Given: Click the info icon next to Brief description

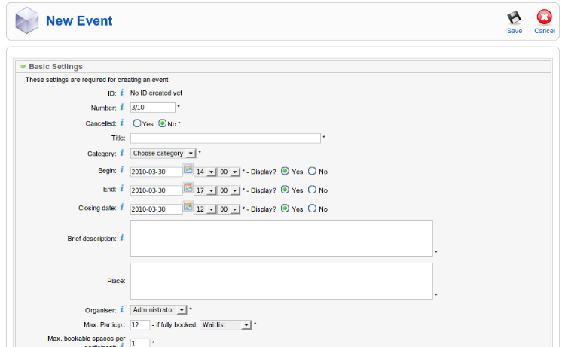Looking at the screenshot, I should [x=122, y=238].
